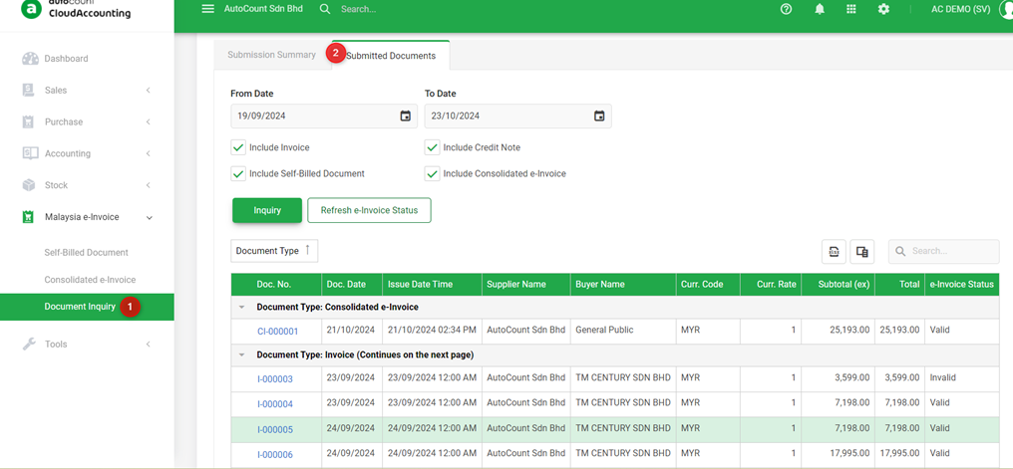Click the Malaysia e-Invoice sidebar icon
The image size is (1013, 469).
[29, 217]
